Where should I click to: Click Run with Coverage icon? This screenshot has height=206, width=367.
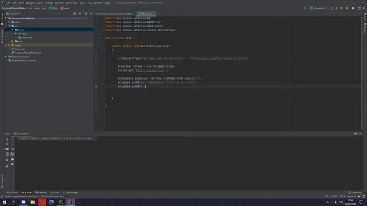click(x=342, y=8)
